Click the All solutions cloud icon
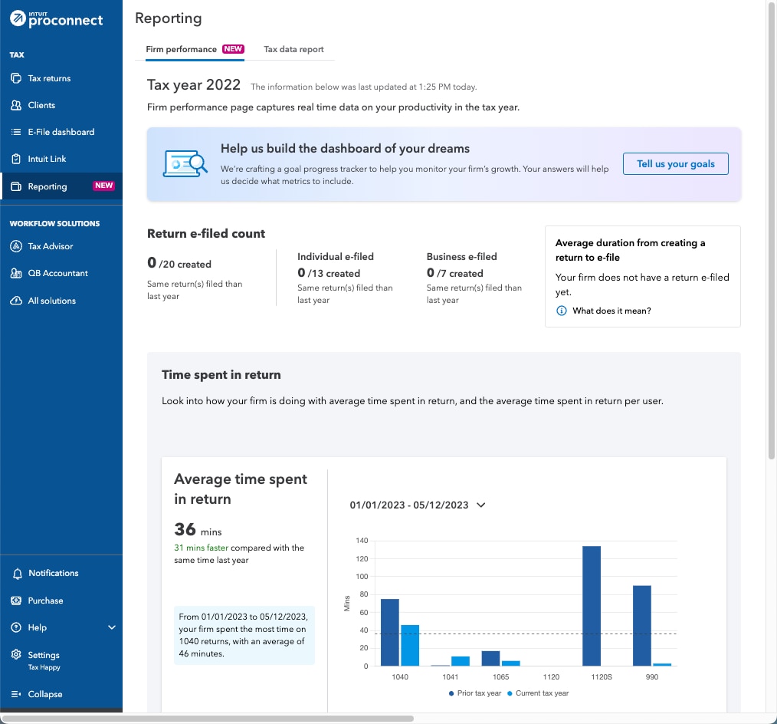Image resolution: width=777 pixels, height=724 pixels. [x=16, y=301]
